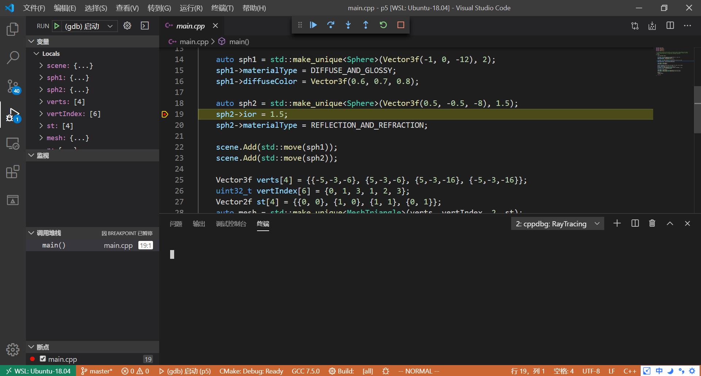Click the GCC 7.5.0 kit selector
701x376 pixels.
306,371
